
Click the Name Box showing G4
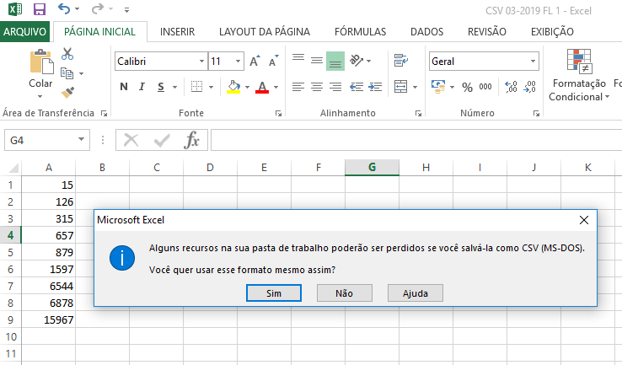pyautogui.click(x=47, y=140)
